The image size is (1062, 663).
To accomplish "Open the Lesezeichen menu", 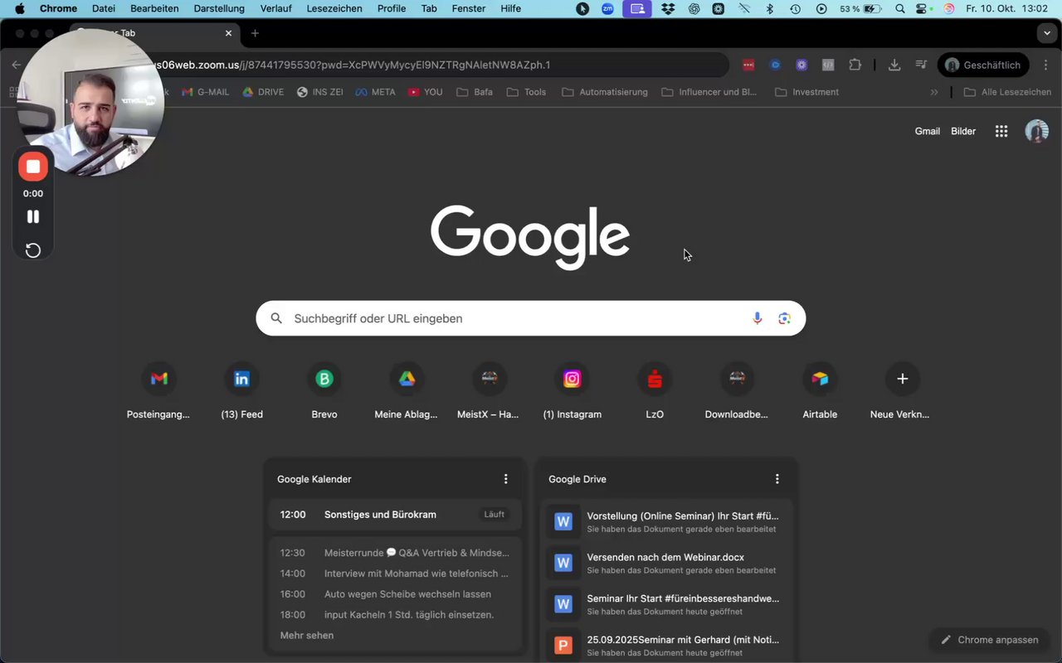I will (x=334, y=8).
